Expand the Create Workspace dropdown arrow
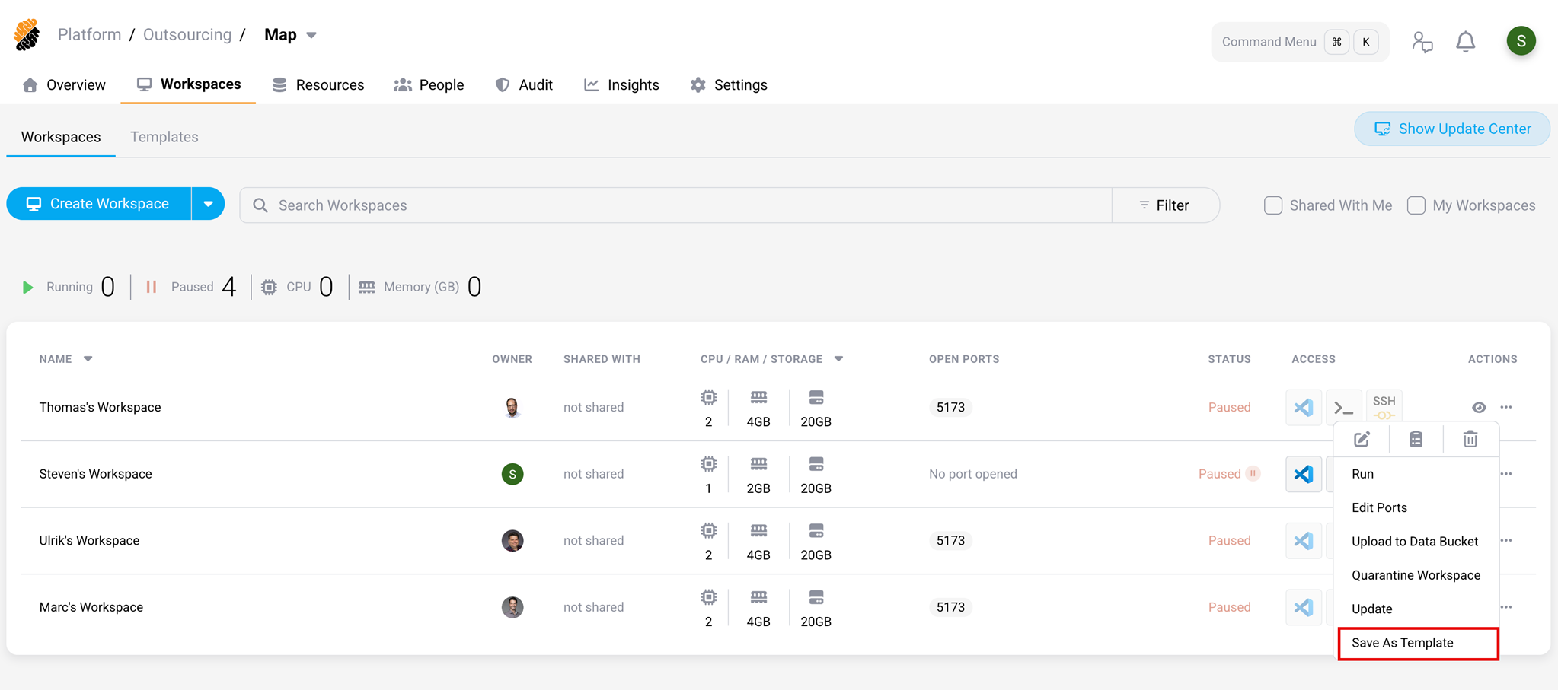 pyautogui.click(x=208, y=204)
